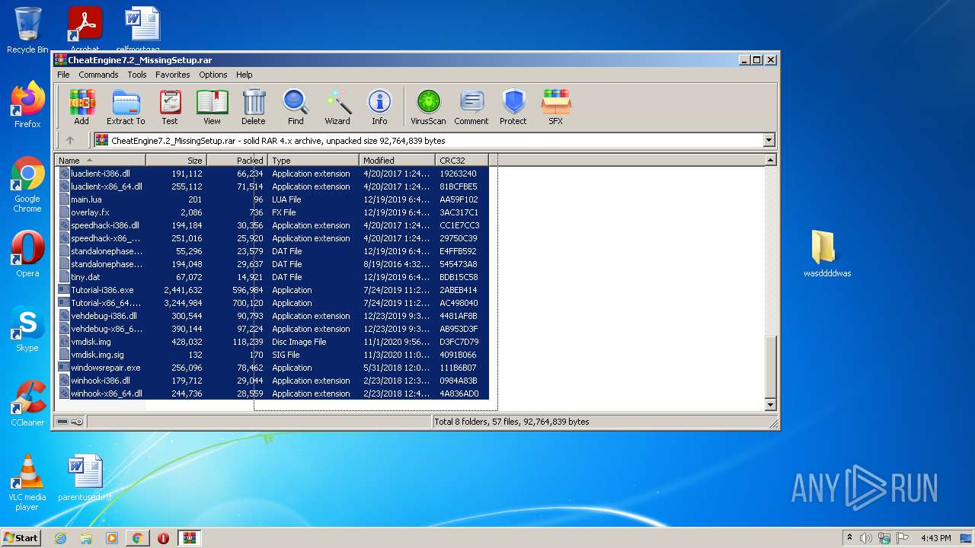Open the Commands menu
Screen dimensions: 975x548
98,75
